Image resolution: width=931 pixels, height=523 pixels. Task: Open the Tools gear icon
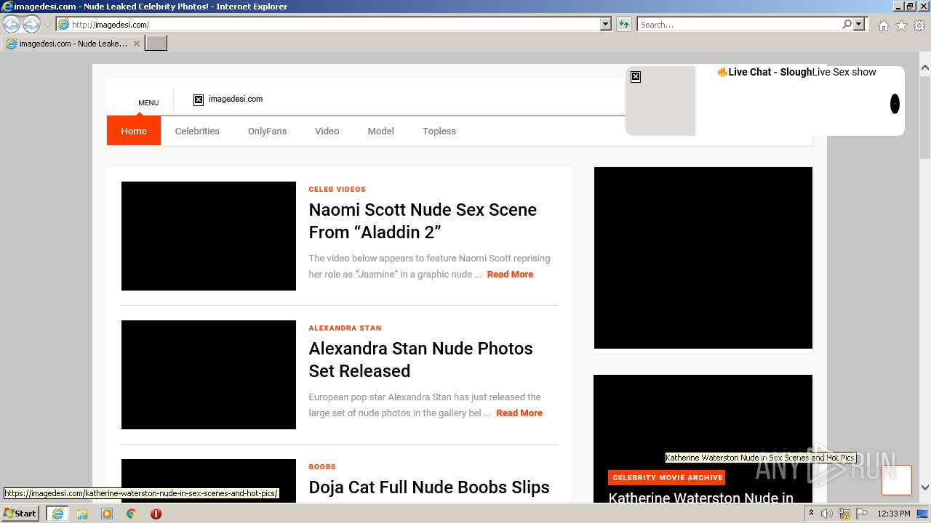[919, 25]
